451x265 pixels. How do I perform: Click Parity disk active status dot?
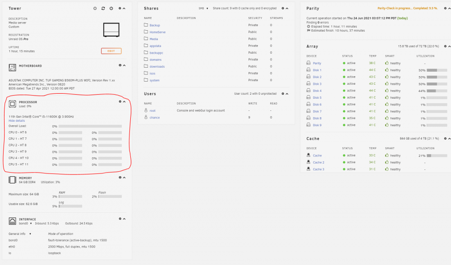(344, 63)
